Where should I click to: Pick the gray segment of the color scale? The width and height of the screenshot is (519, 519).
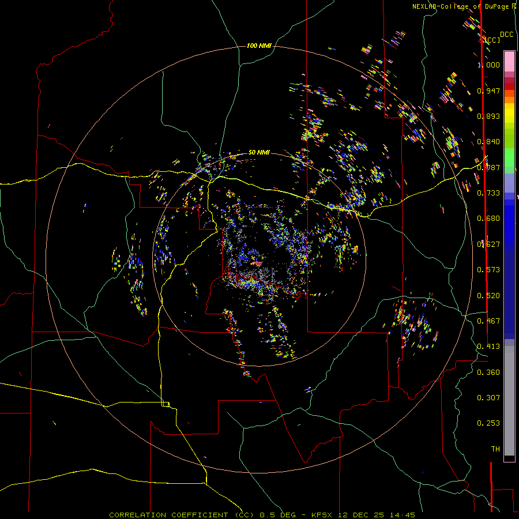(x=509, y=401)
